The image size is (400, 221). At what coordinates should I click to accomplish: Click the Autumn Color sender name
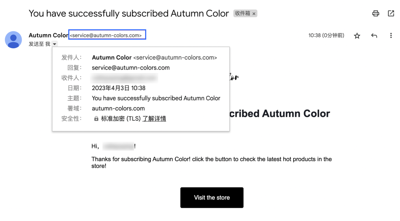click(x=49, y=35)
